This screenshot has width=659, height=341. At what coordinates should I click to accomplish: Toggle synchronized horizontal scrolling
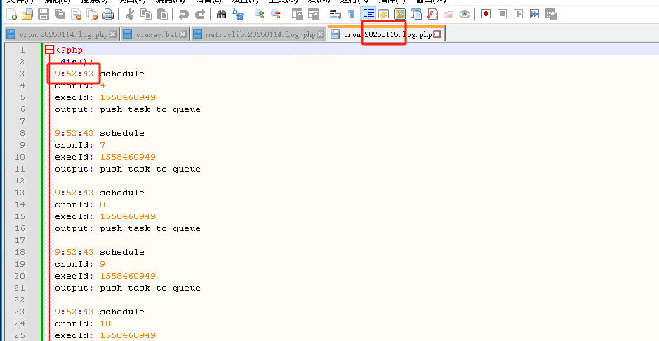314,14
